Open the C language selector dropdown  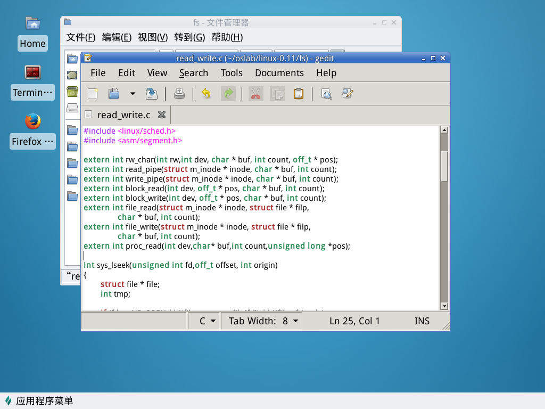click(207, 321)
